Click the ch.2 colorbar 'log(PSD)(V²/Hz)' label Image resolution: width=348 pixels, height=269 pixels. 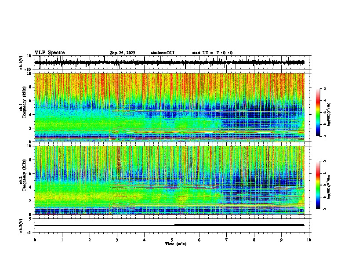click(329, 187)
